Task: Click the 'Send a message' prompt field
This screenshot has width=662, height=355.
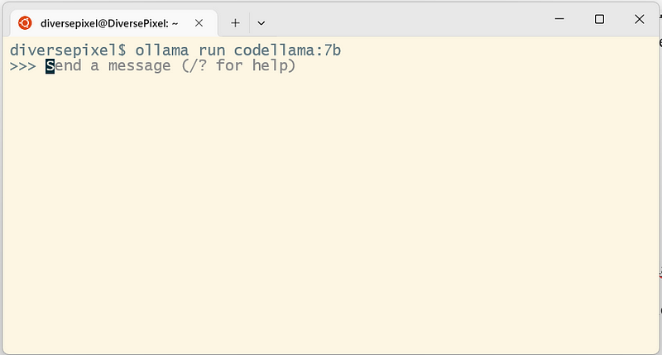Action: point(170,66)
